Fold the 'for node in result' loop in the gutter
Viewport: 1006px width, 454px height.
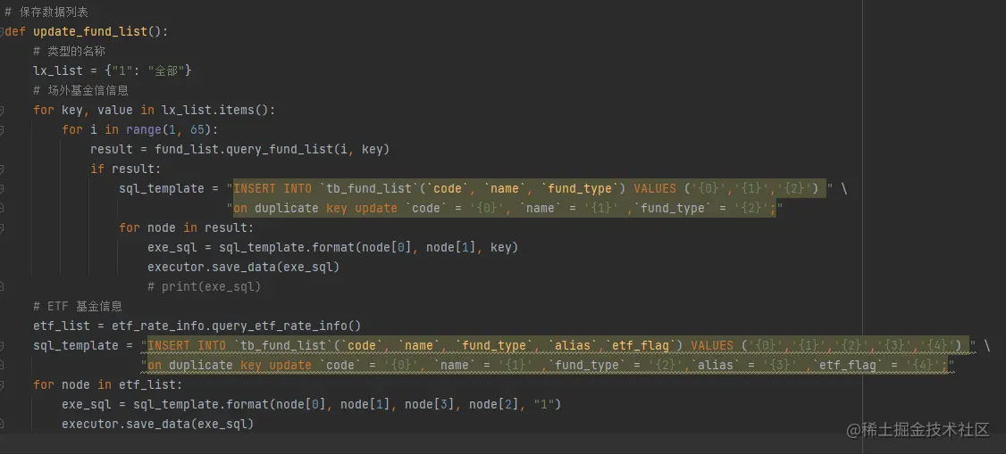[x=3, y=228]
